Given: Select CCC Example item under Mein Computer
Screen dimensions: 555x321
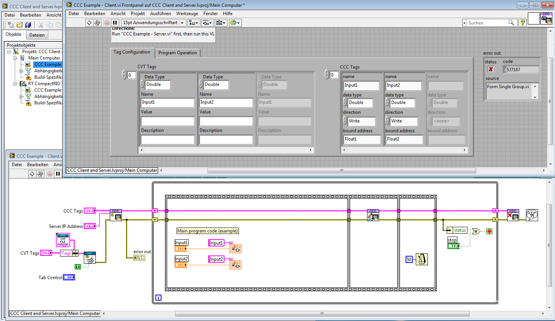Looking at the screenshot, I should tap(48, 64).
